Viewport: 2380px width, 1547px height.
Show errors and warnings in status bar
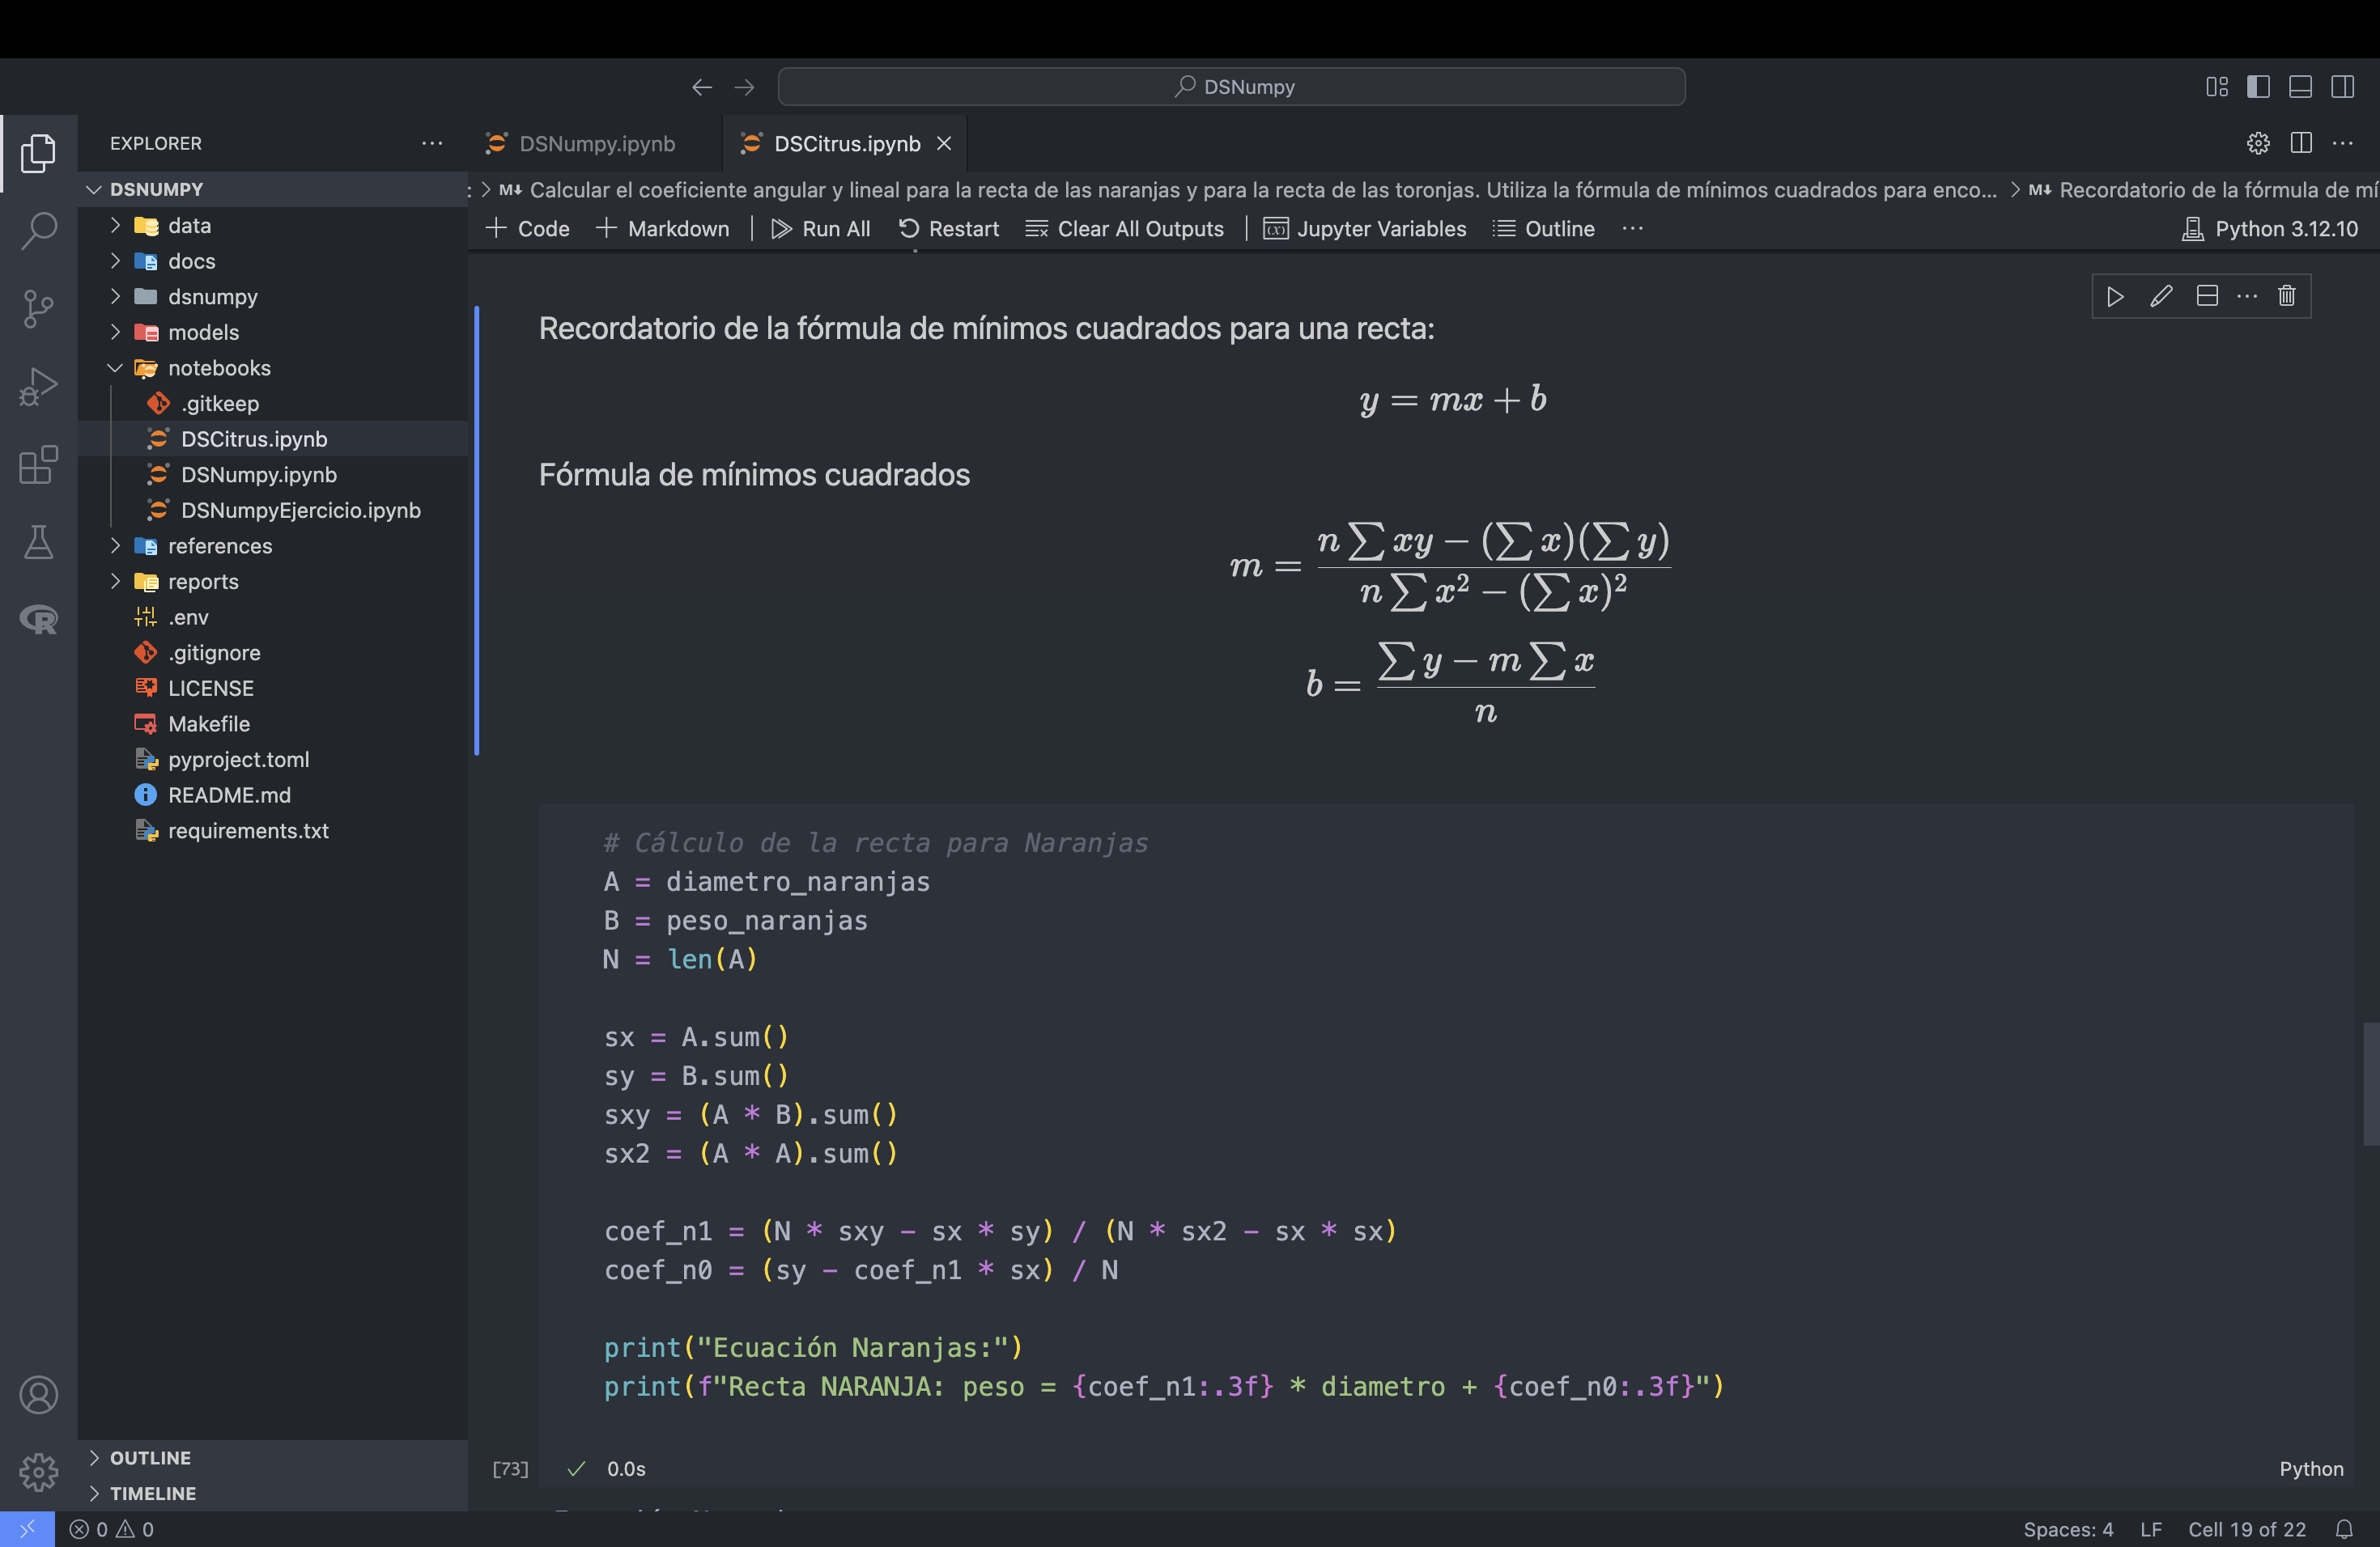(111, 1529)
